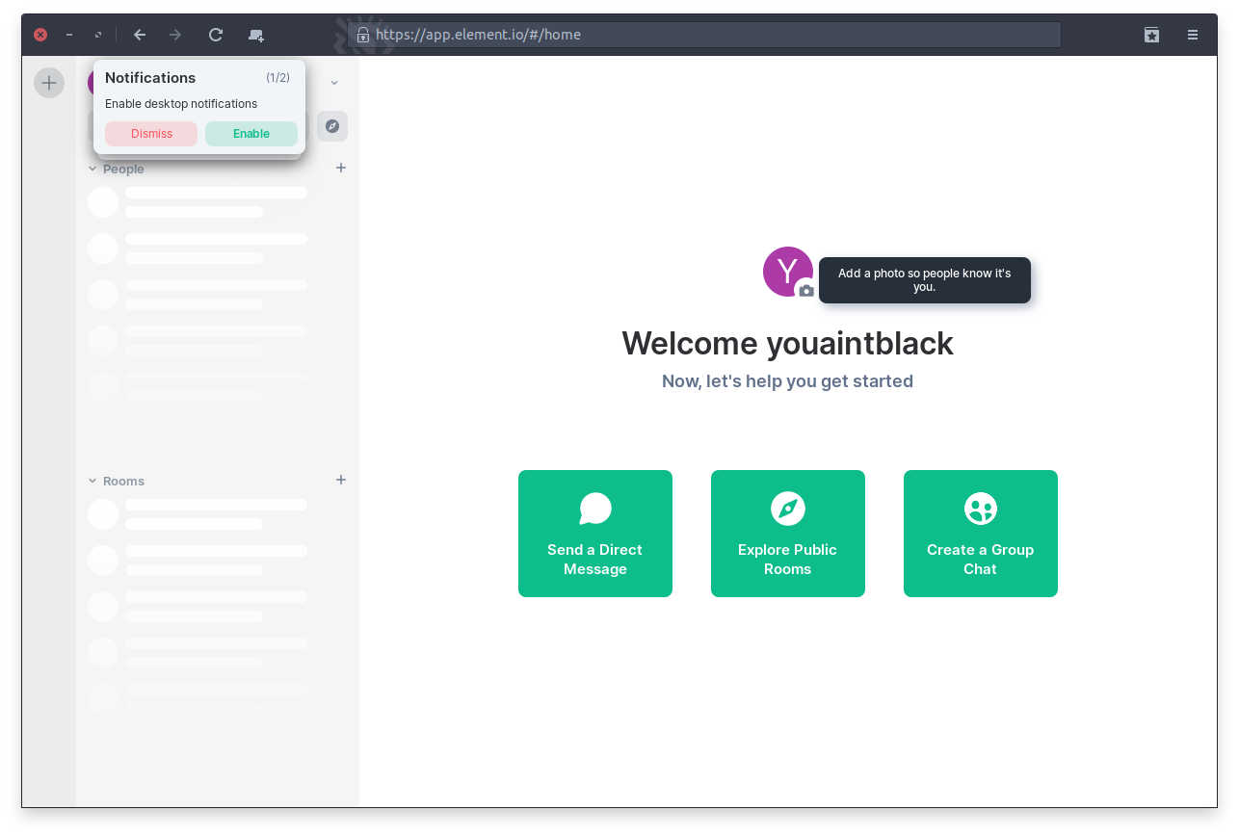Click the purple Y profile avatar
The image size is (1239, 837).
(785, 270)
